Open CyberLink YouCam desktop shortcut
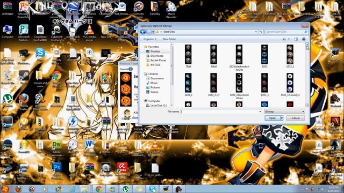Image resolution: width=344 pixels, height=193 pixels. (x=57, y=33)
